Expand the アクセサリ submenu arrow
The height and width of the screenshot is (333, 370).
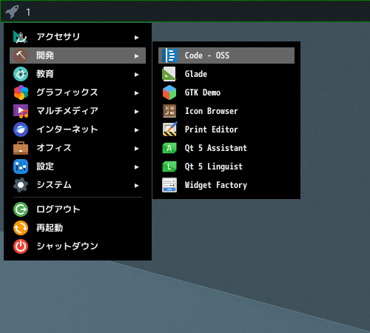click(137, 38)
